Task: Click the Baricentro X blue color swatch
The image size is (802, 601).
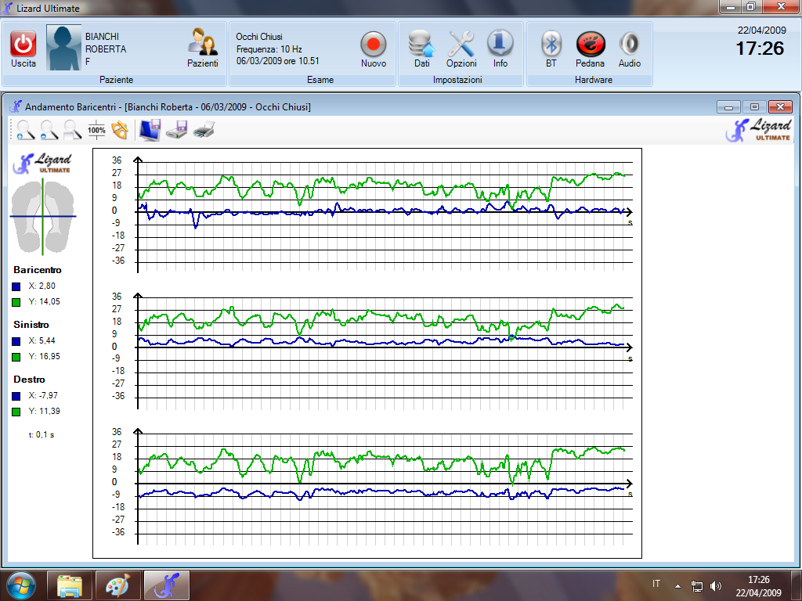Action: pos(17,286)
